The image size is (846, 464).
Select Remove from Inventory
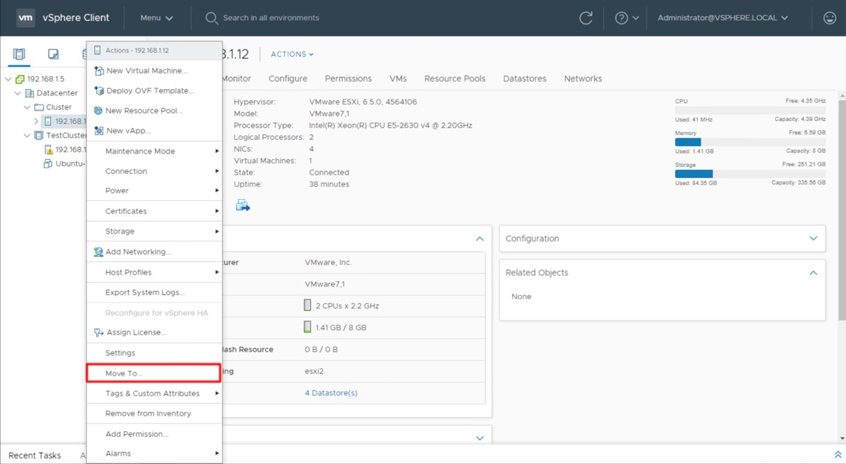tap(154, 413)
